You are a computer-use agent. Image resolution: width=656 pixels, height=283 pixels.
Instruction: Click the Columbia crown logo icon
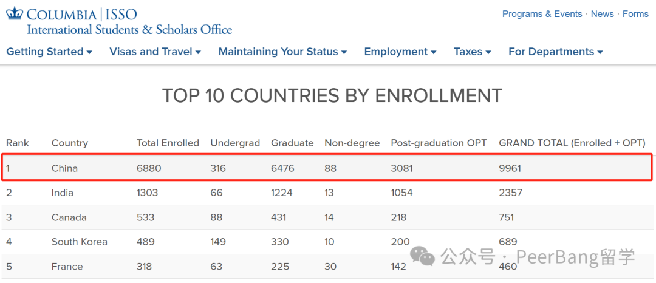tap(15, 14)
